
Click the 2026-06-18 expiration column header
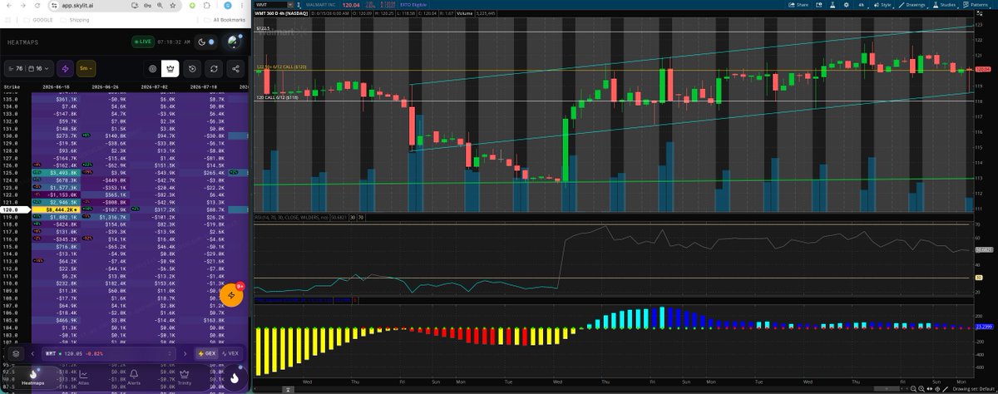56,86
